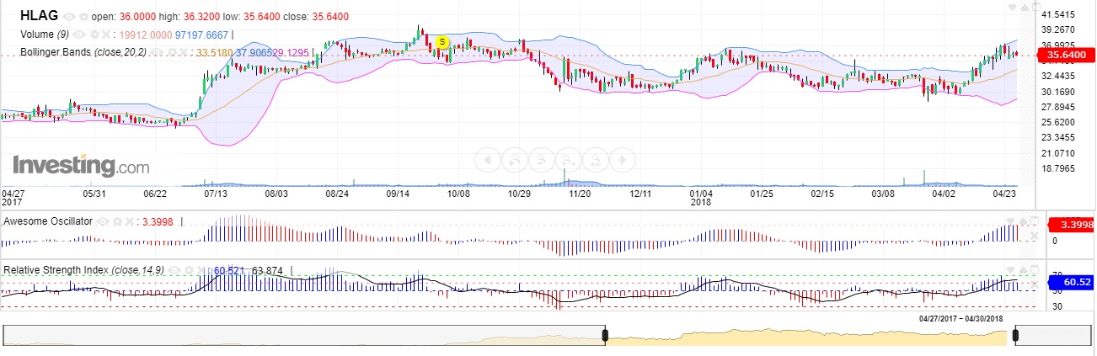Remove the Volume indicator with its X icon
This screenshot has height=356, width=1097.
[107, 35]
